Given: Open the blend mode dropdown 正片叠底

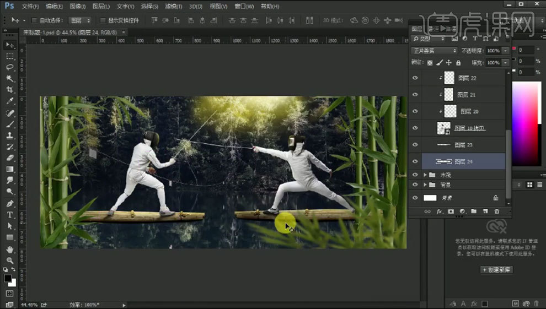Looking at the screenshot, I should [435, 51].
